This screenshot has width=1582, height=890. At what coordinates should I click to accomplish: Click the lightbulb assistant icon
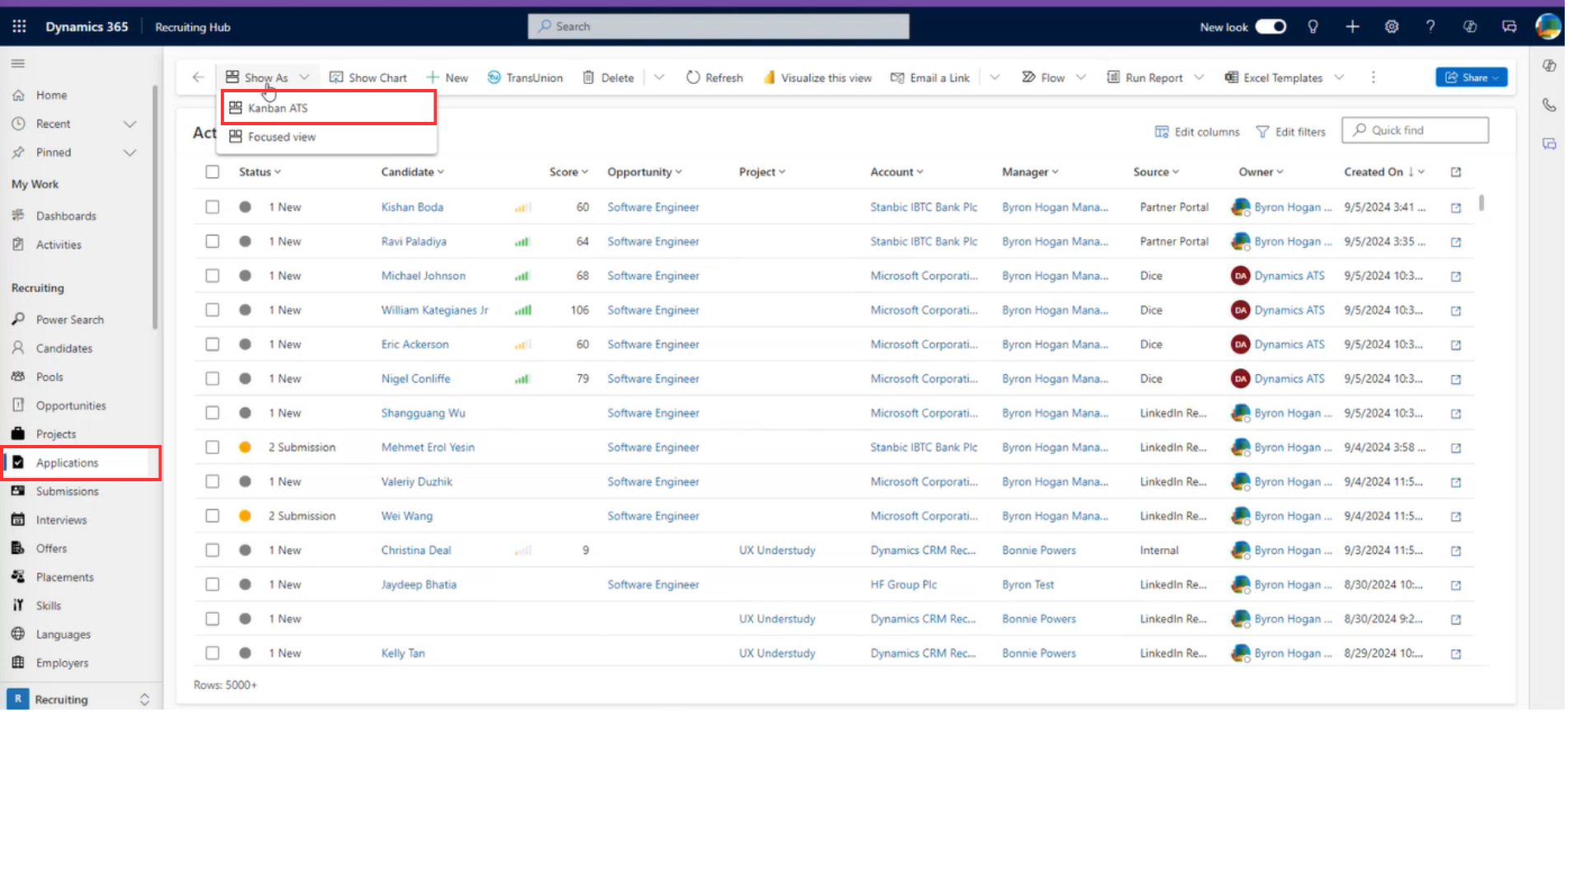coord(1313,26)
